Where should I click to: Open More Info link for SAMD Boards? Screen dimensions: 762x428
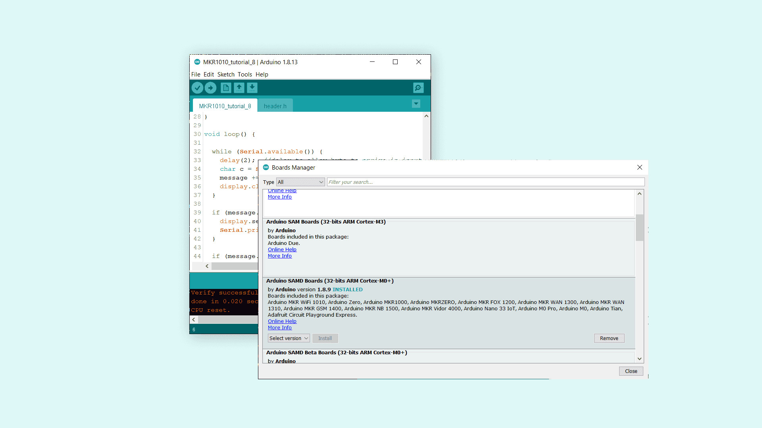[279, 328]
